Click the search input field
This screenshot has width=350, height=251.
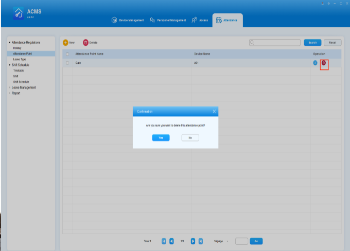pyautogui.click(x=275, y=42)
